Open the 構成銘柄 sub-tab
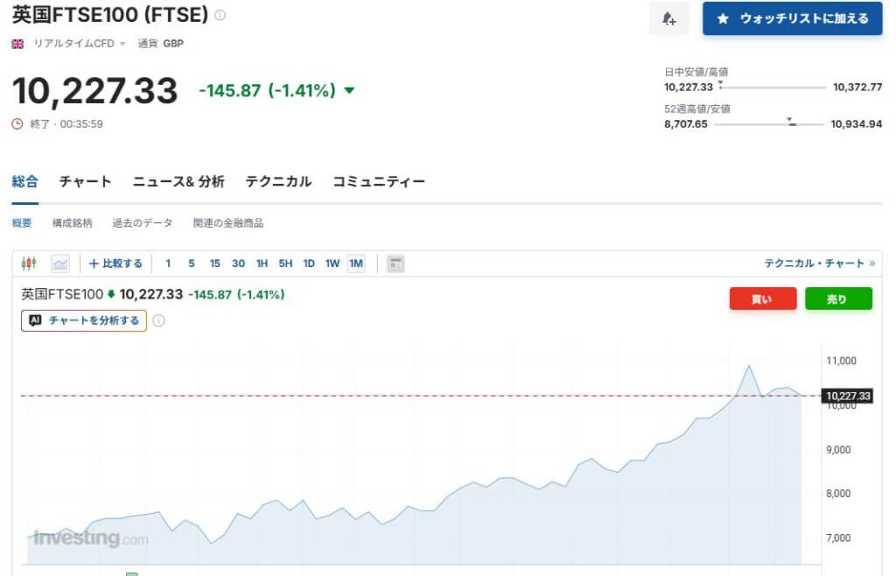The image size is (896, 576). point(72,223)
